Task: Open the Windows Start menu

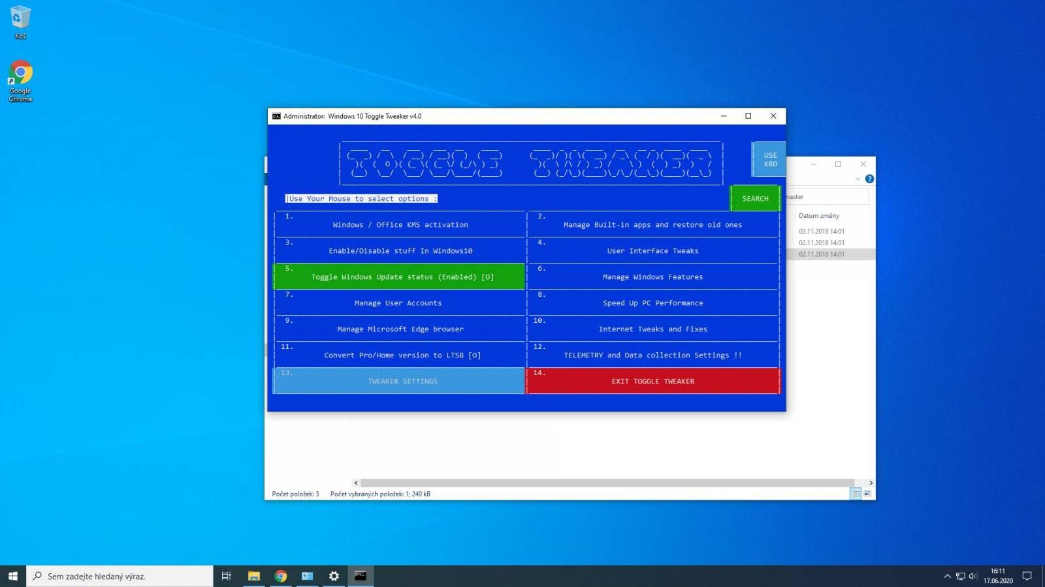Action: click(x=13, y=576)
